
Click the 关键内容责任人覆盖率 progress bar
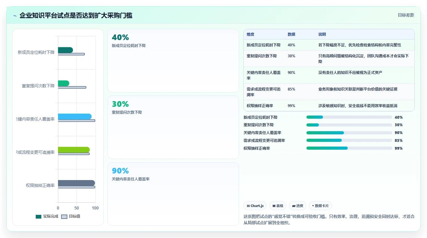[x=349, y=133]
